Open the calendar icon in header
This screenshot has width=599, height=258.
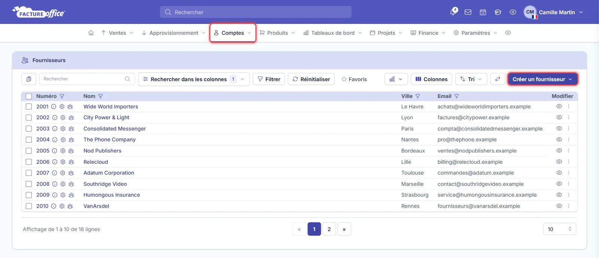tap(483, 12)
